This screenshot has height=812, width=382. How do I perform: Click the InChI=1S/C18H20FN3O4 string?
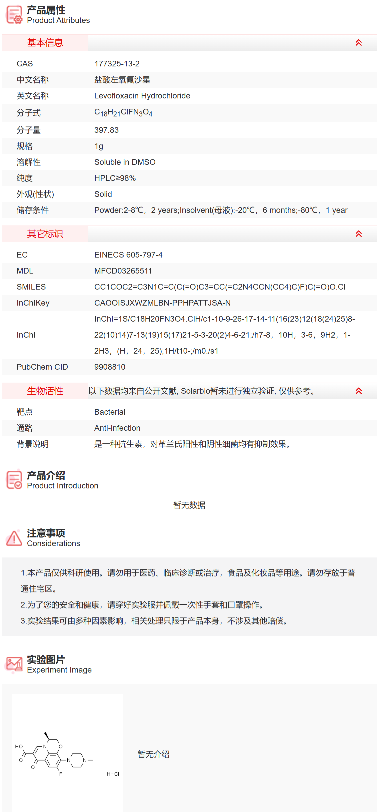(225, 335)
